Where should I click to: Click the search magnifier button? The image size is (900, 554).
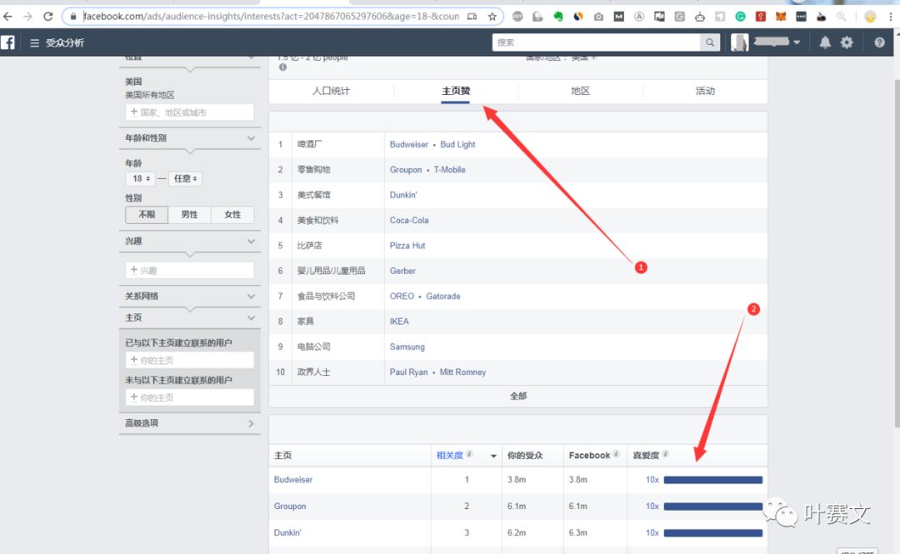coord(710,42)
